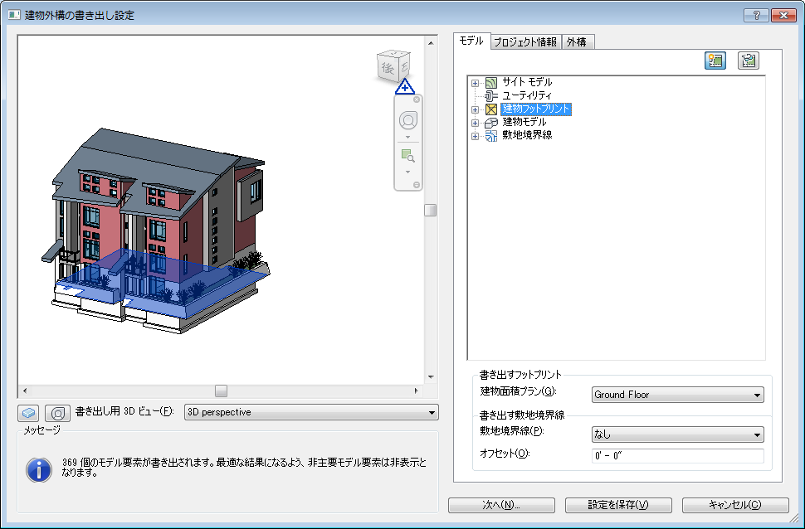Expand the 建物モデル tree node

[x=475, y=123]
